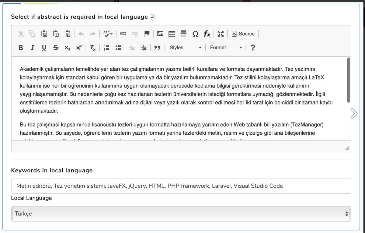Apply blockquote formatting to the text
This screenshot has height=233, width=365.
click(158, 47)
